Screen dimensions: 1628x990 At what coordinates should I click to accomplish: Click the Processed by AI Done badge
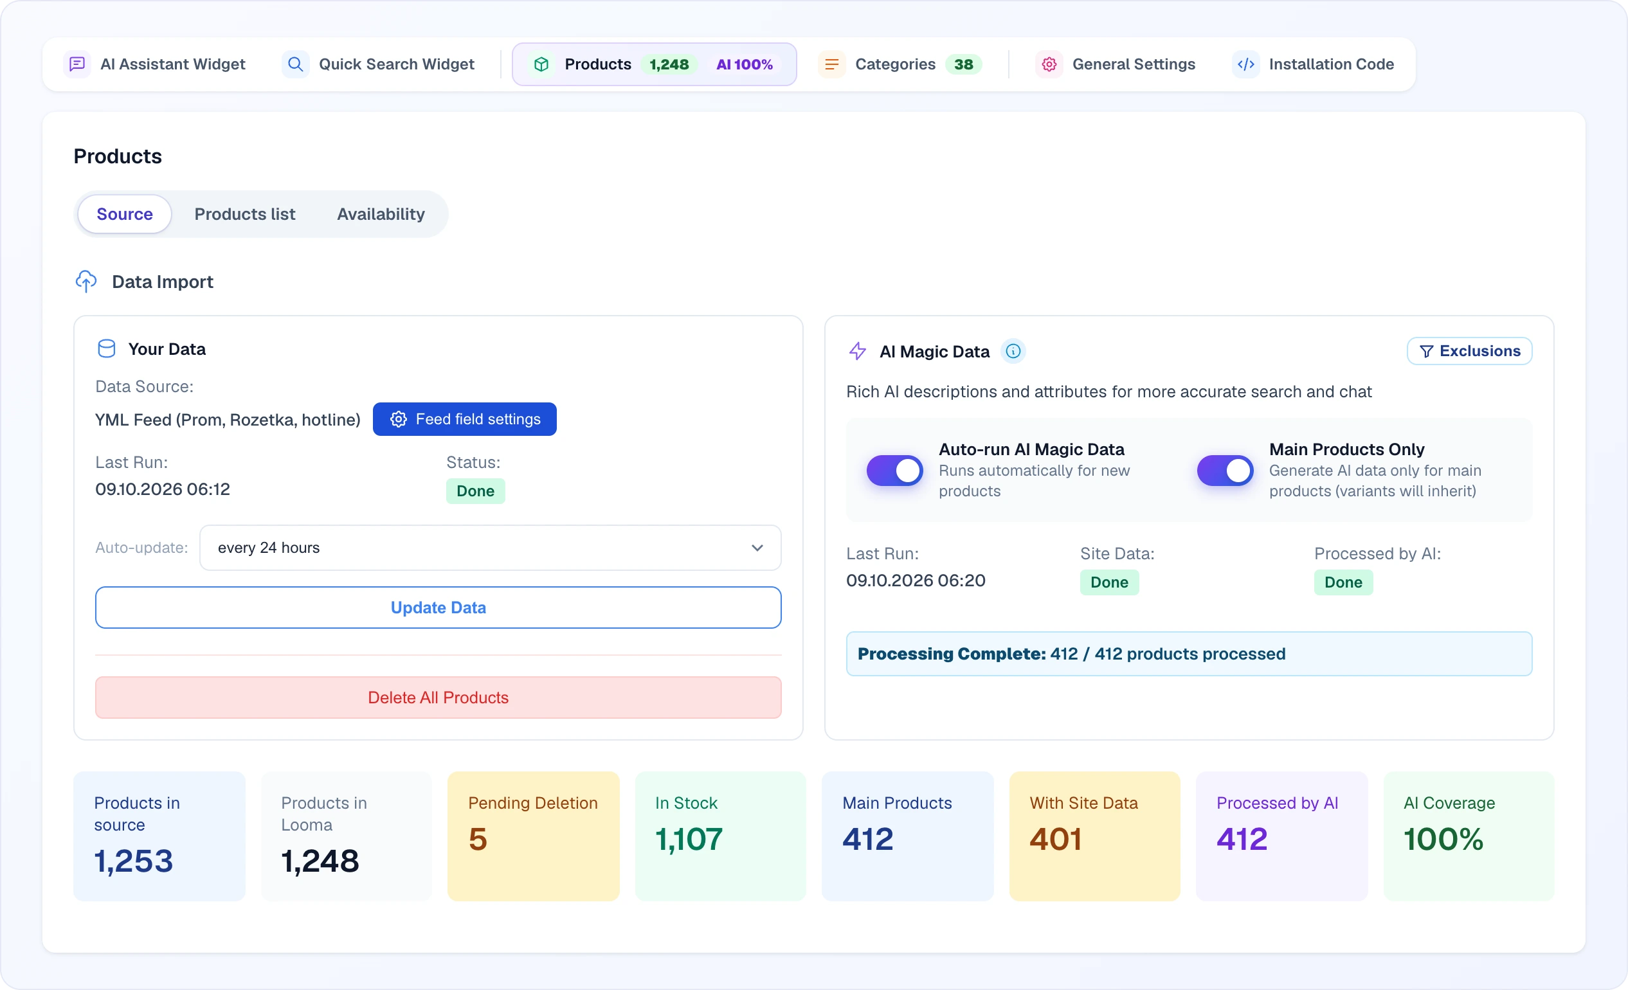[1343, 582]
